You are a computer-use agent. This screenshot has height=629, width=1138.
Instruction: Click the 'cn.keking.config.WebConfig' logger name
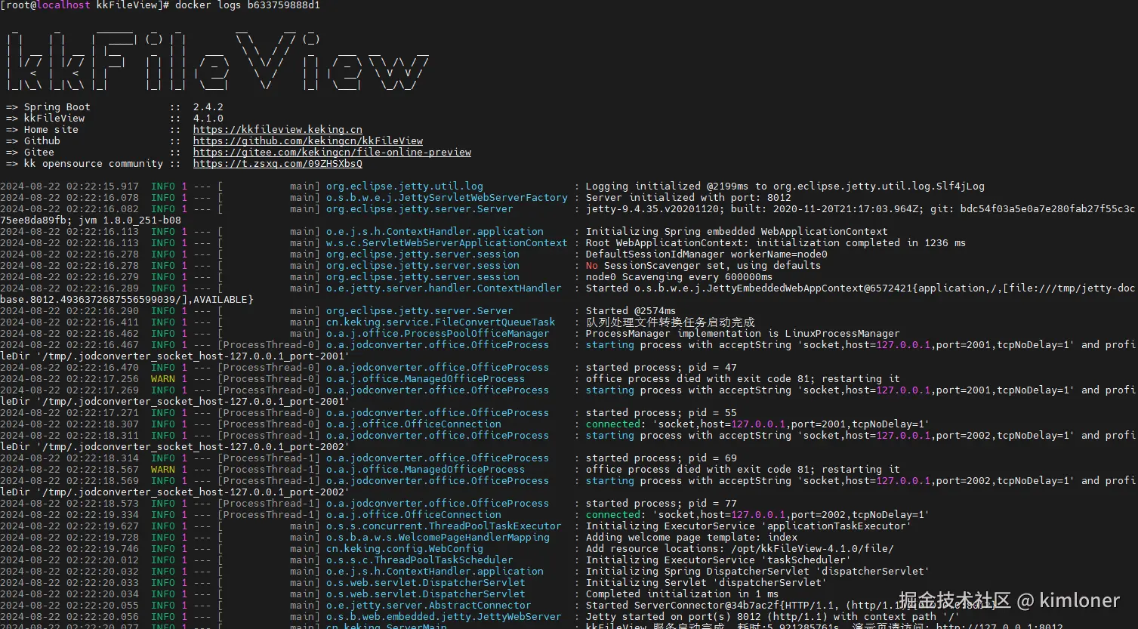pyautogui.click(x=405, y=549)
